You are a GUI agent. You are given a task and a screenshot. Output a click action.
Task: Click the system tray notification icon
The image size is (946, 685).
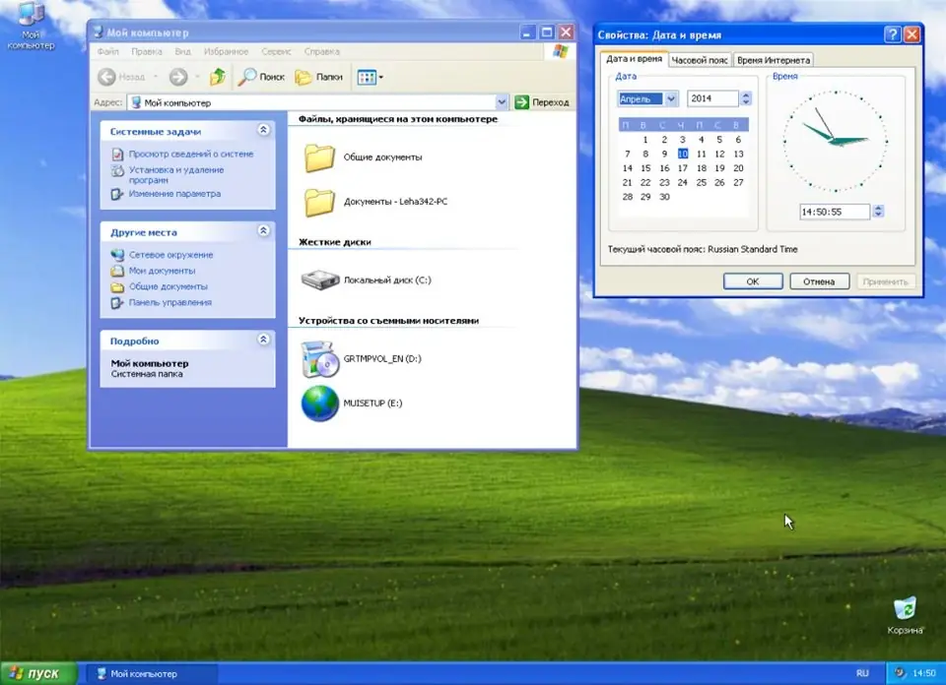(900, 673)
